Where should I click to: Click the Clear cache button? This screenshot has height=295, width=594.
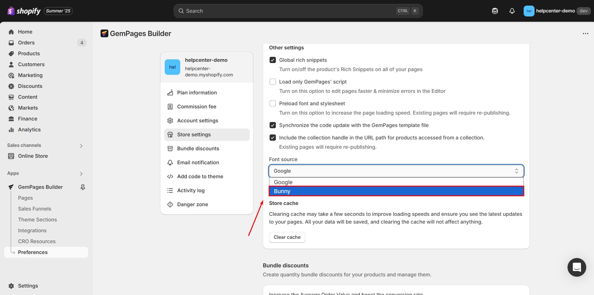coord(287,237)
